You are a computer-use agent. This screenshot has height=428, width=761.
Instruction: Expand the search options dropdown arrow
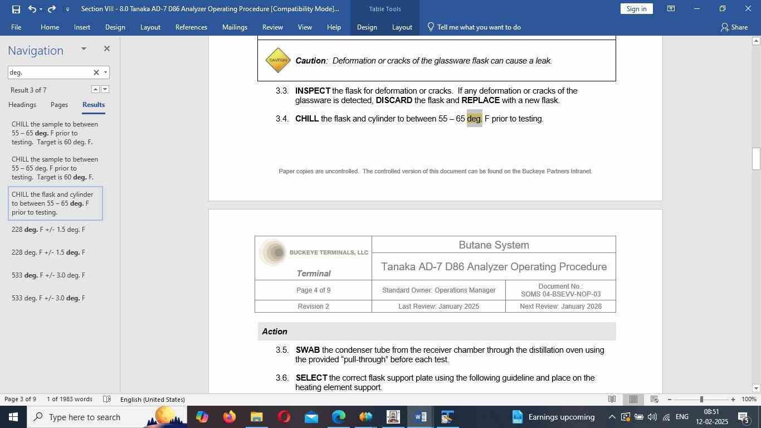coord(105,72)
